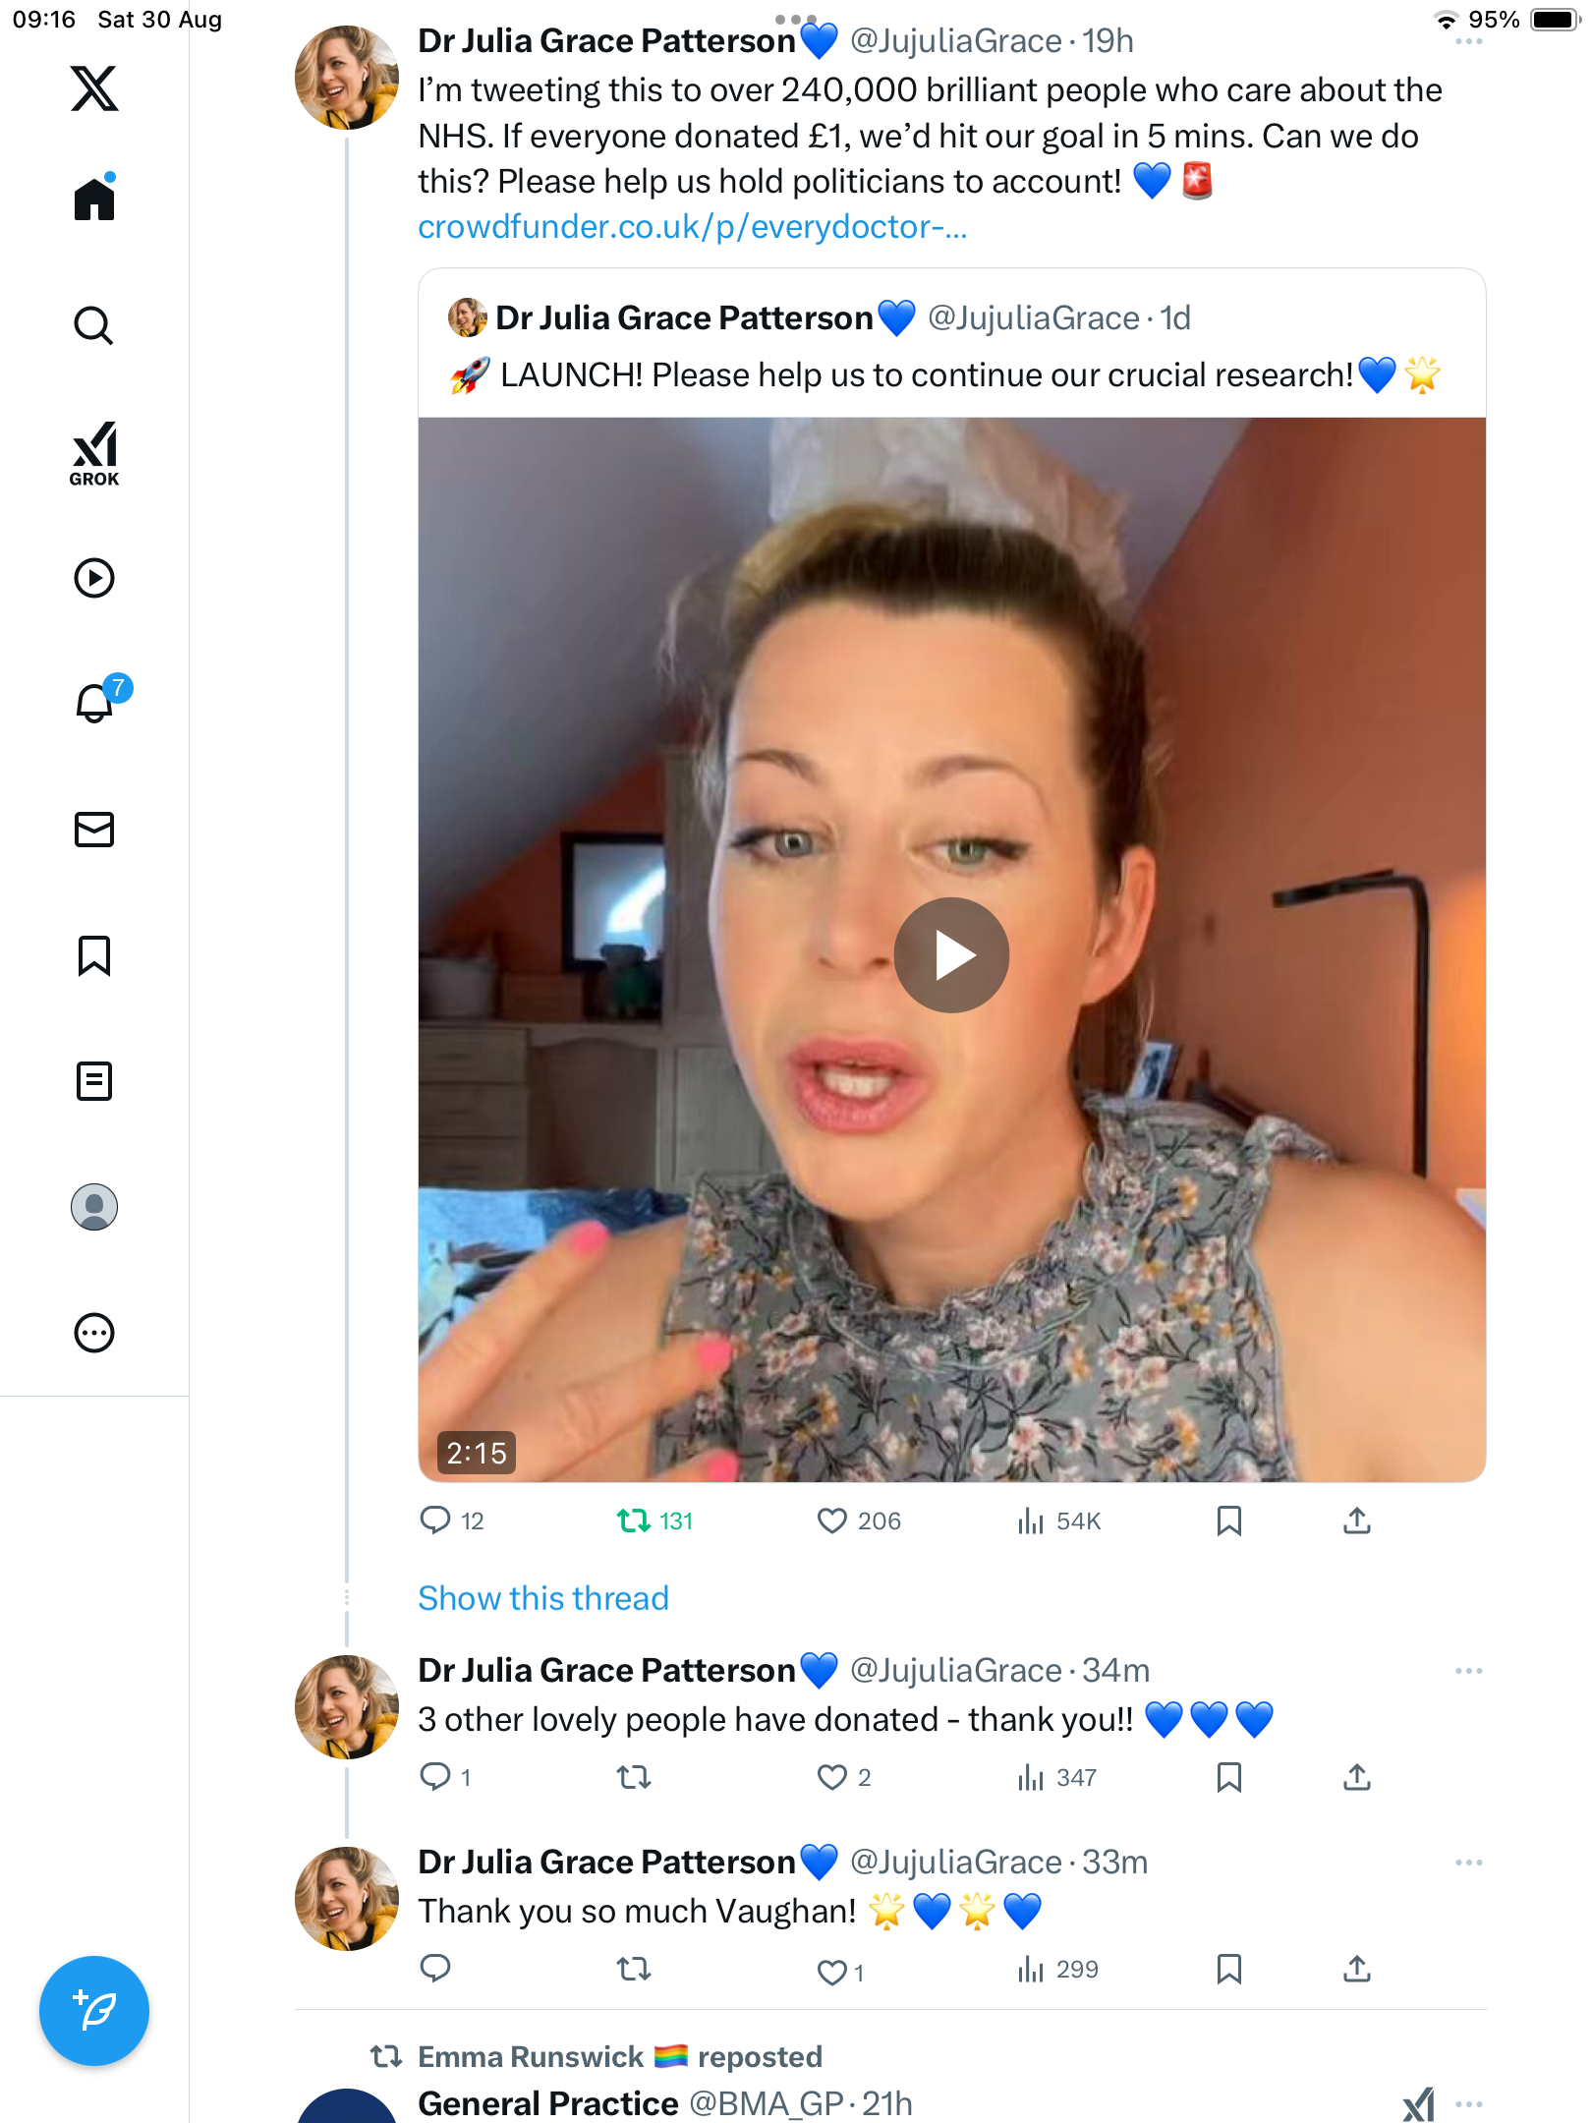This screenshot has height=2123, width=1592.
Task: Click 'Show this thread' link
Action: [543, 1598]
